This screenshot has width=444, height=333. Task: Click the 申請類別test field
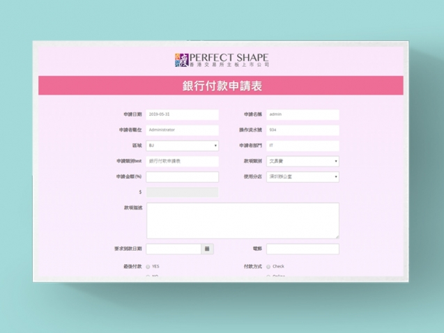click(182, 161)
